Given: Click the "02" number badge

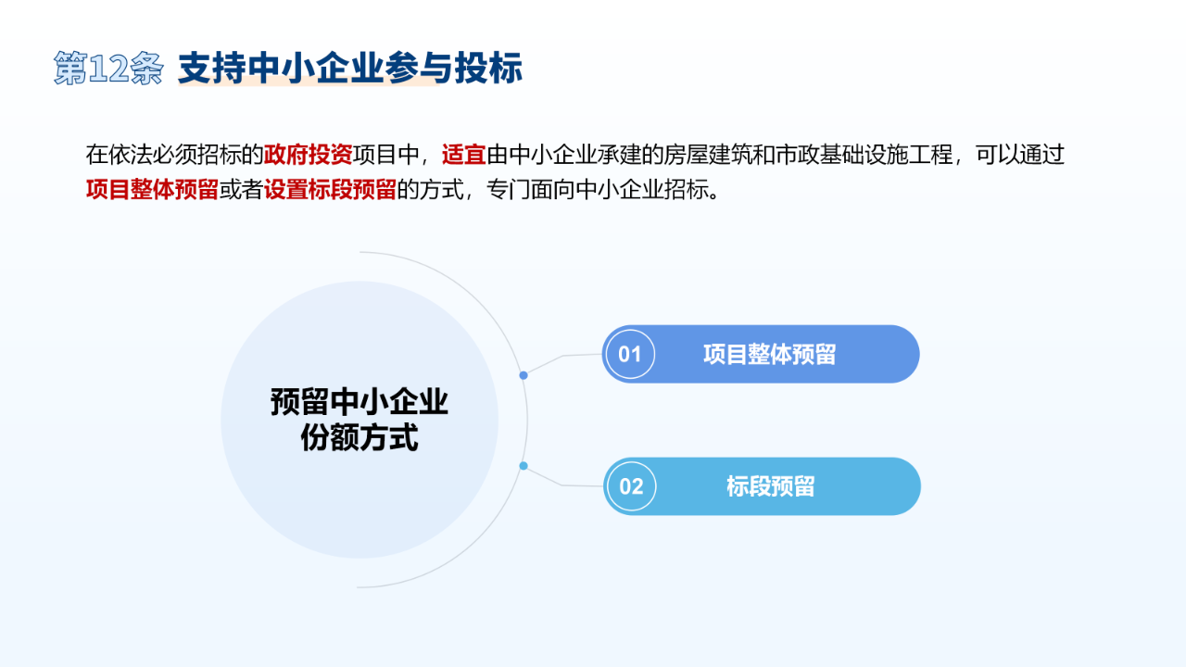Looking at the screenshot, I should 631,486.
